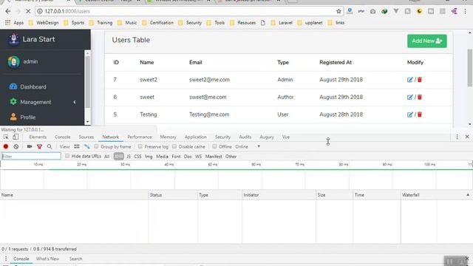Sort network requests by Status column
The width and height of the screenshot is (473, 266).
(x=172, y=195)
